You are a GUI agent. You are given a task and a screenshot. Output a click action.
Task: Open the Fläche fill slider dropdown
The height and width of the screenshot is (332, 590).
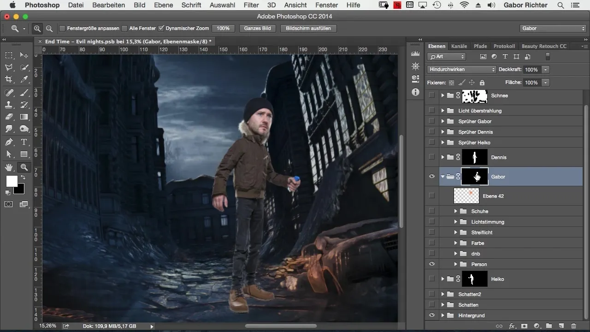[x=546, y=83]
